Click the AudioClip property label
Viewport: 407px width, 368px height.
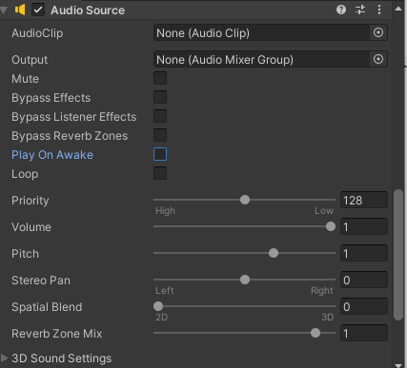coord(37,33)
